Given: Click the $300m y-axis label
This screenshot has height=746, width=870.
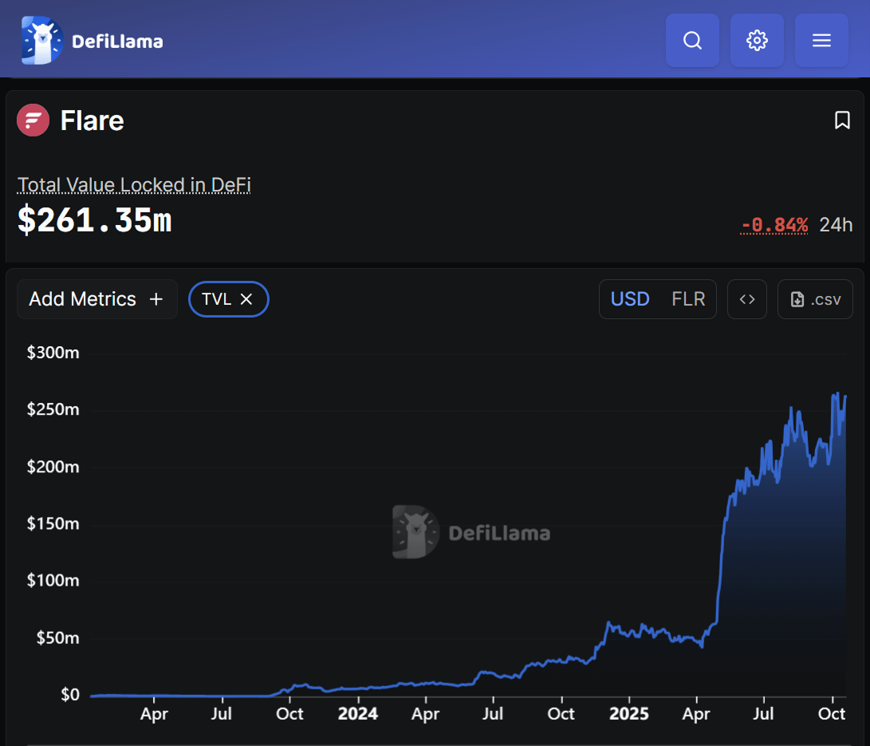Looking at the screenshot, I should click(53, 353).
